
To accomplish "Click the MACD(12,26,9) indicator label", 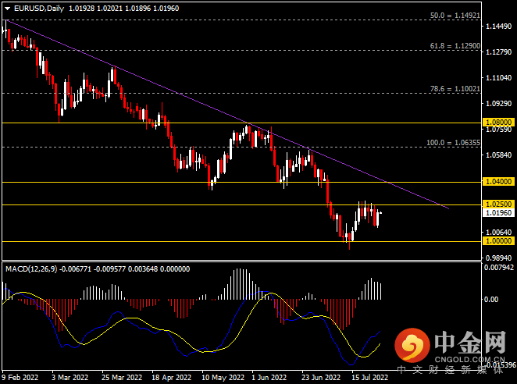I will pyautogui.click(x=31, y=269).
